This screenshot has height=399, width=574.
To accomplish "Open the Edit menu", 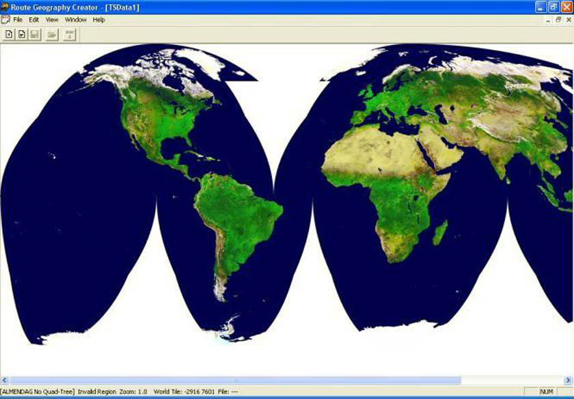I will [x=34, y=20].
